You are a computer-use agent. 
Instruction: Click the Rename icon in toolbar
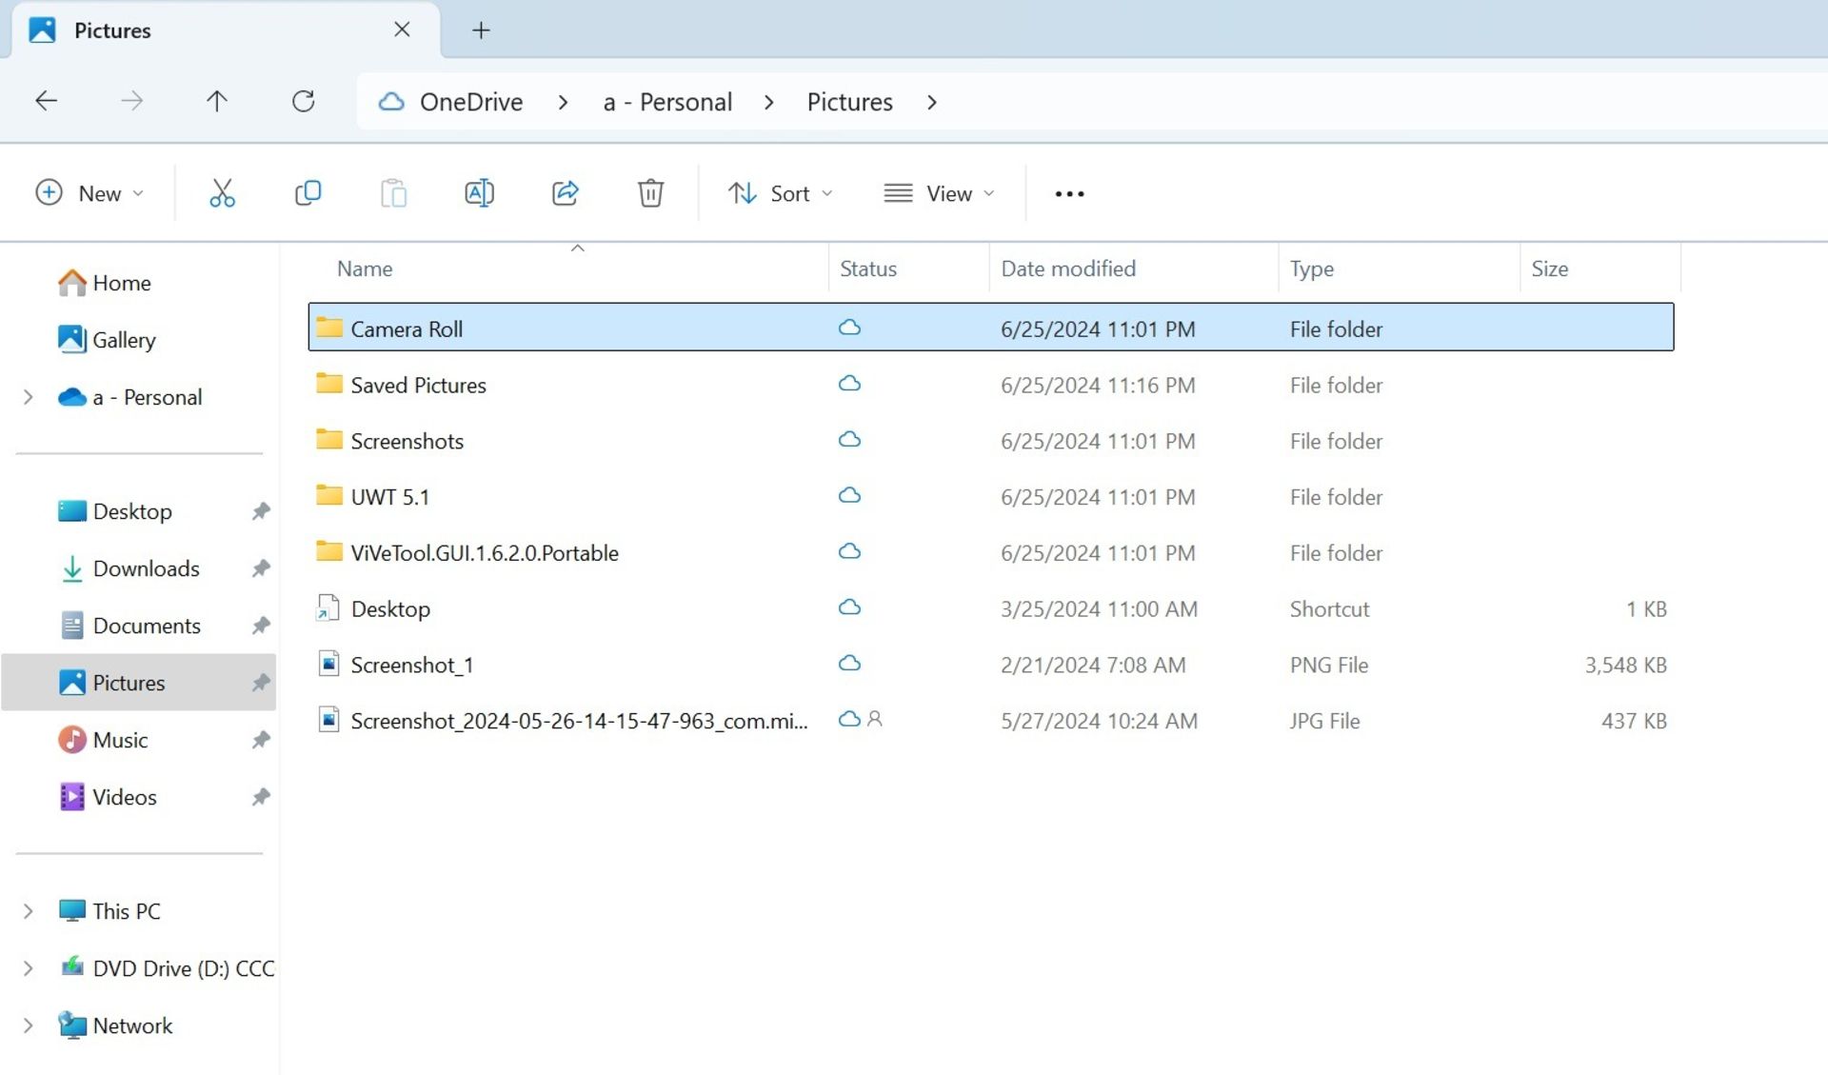479,193
